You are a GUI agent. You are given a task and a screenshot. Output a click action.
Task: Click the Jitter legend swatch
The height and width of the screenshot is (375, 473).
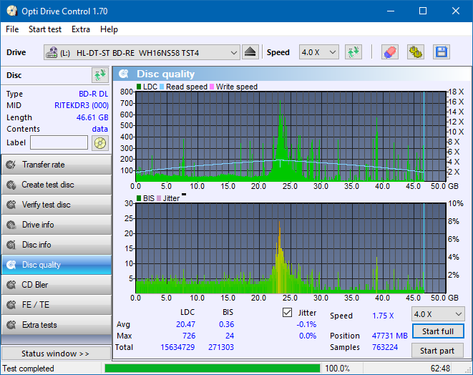[159, 198]
